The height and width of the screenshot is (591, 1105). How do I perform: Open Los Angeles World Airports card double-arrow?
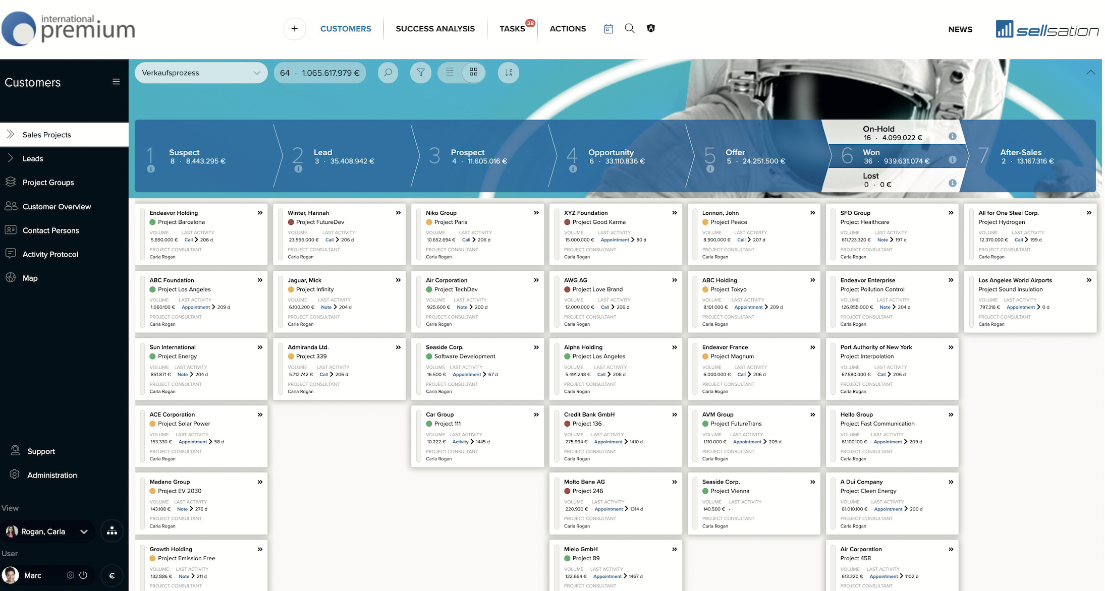[x=1089, y=280]
